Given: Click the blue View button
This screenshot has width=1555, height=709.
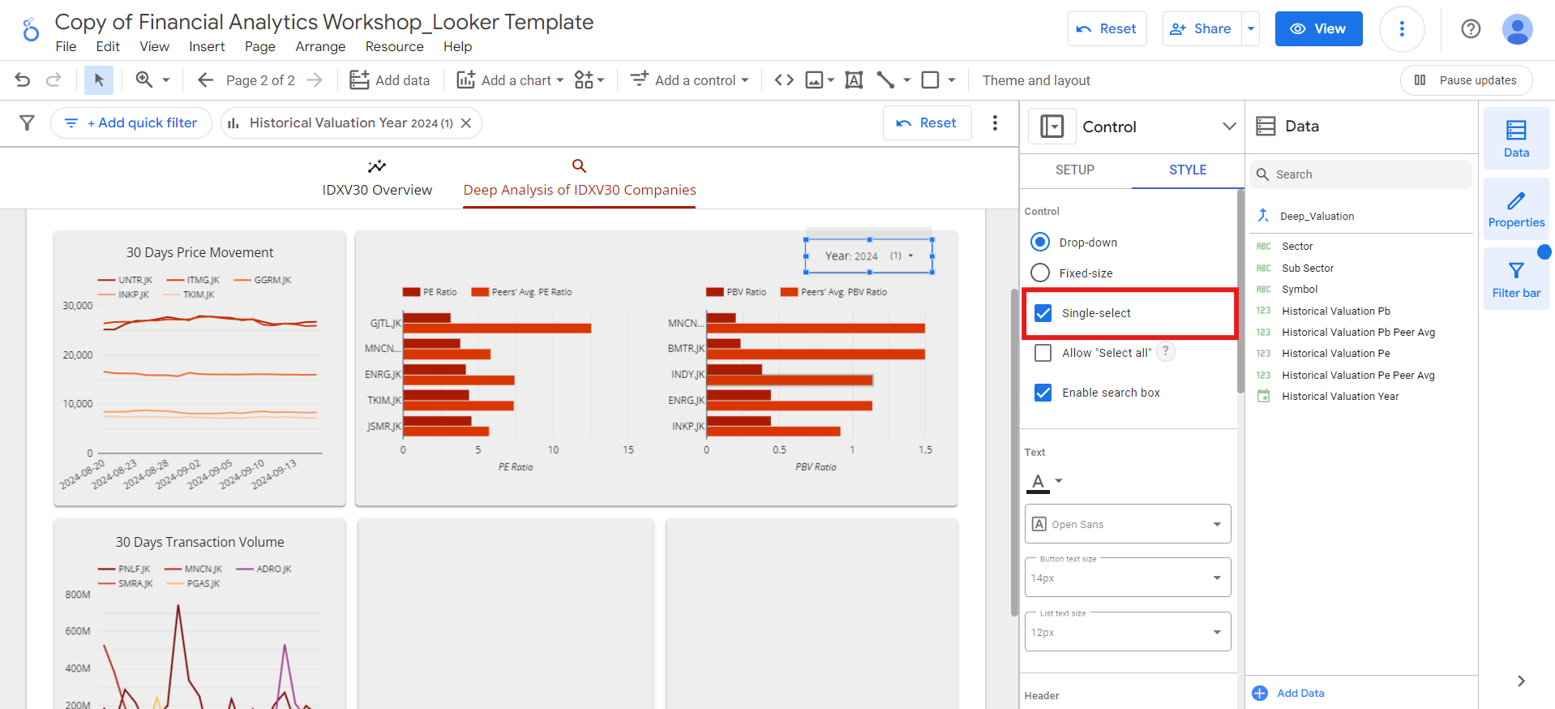Looking at the screenshot, I should tap(1318, 28).
